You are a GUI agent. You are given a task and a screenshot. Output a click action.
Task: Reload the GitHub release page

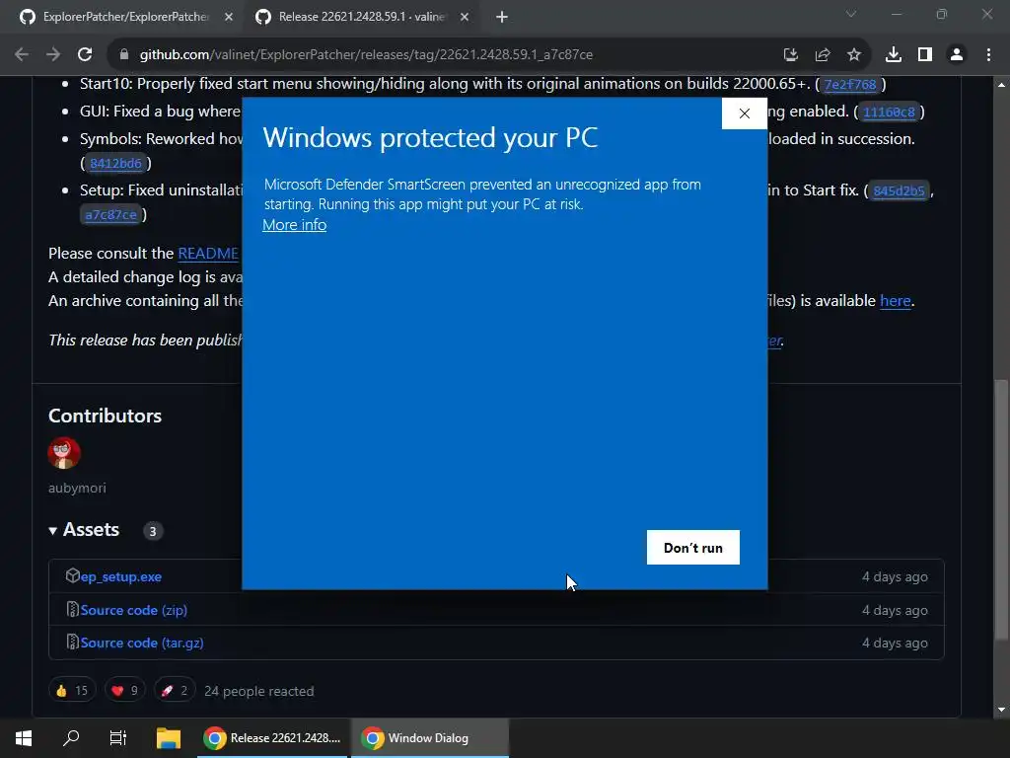click(x=85, y=55)
